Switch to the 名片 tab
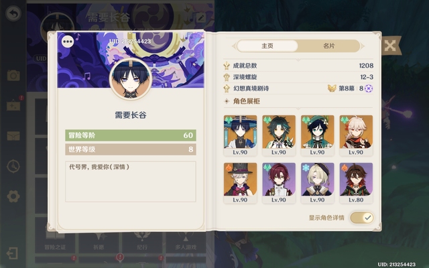 coord(328,46)
